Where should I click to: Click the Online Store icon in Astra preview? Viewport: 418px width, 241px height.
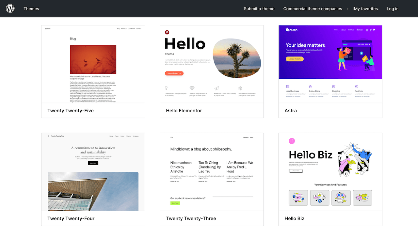[311, 87]
